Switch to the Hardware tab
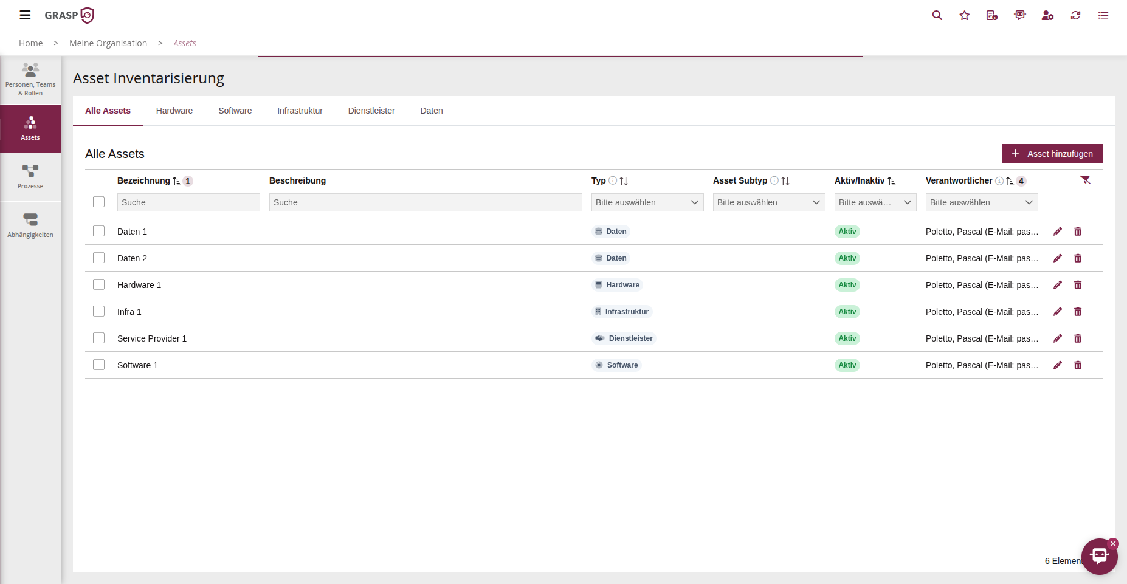 tap(174, 111)
